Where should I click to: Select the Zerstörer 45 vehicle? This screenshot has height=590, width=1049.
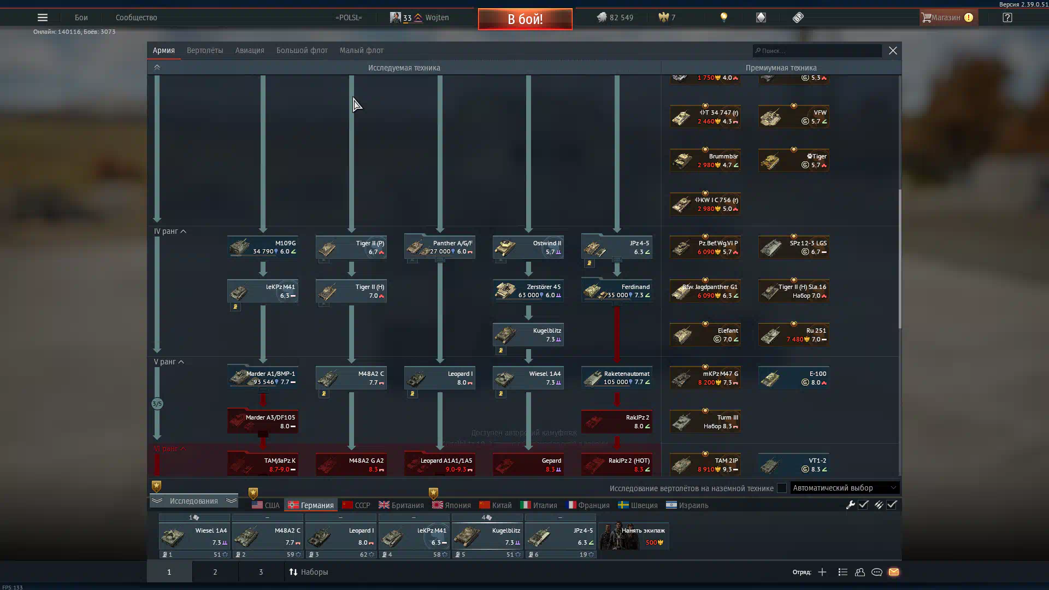528,291
